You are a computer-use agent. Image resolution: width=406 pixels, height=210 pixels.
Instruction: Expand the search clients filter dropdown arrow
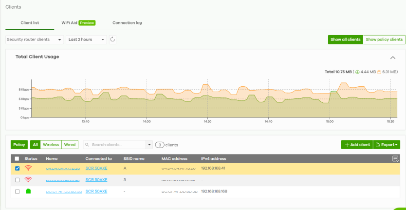pyautogui.click(x=149, y=145)
